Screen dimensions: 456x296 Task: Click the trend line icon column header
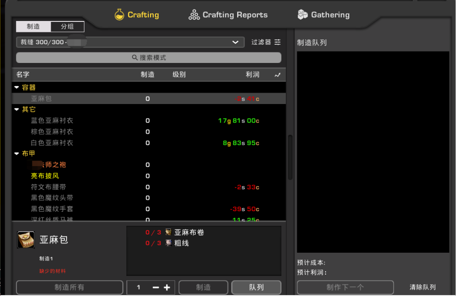click(x=277, y=75)
